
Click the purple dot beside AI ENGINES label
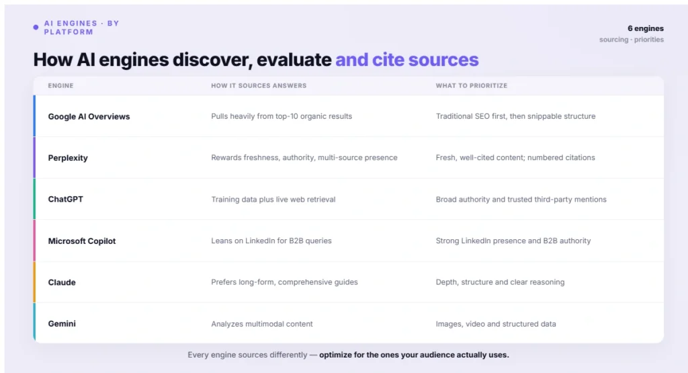coord(36,27)
